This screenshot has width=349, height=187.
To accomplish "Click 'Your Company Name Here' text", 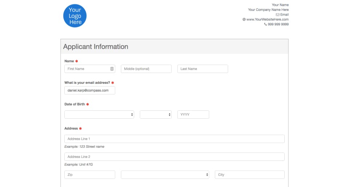I will tap(268, 10).
